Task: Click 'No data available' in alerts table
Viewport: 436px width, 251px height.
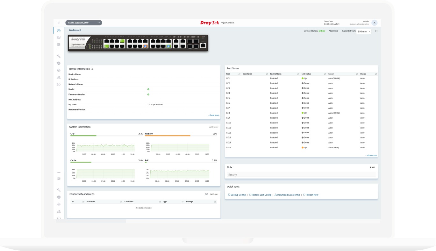Action: [x=144, y=208]
